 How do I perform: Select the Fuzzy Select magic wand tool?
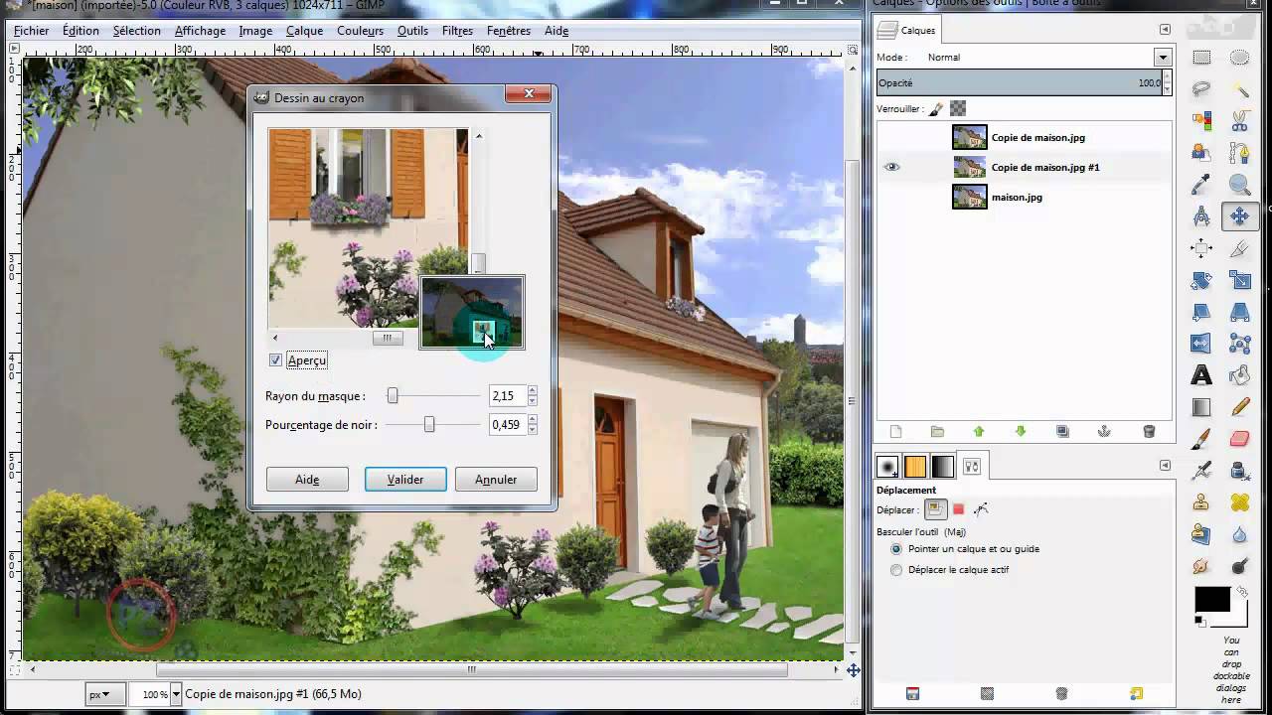pyautogui.click(x=1239, y=89)
